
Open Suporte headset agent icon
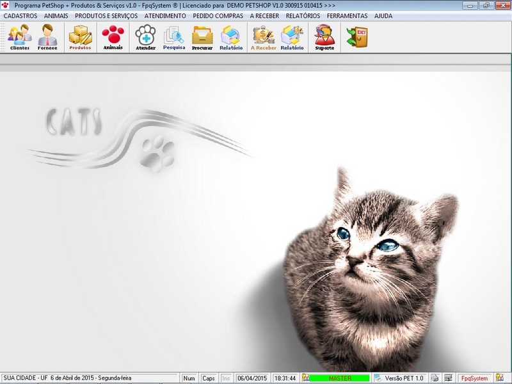(324, 37)
